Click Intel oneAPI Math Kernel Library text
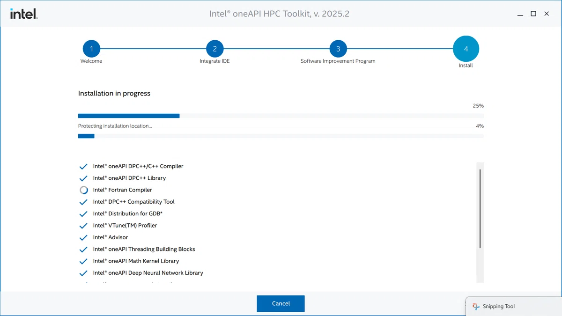This screenshot has width=562, height=316. tap(136, 261)
